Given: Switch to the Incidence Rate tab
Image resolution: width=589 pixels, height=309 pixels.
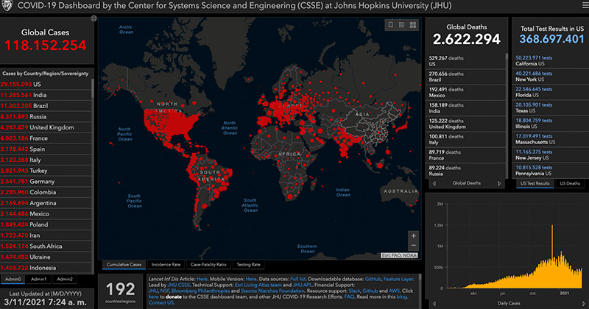Looking at the screenshot, I should coord(167,263).
